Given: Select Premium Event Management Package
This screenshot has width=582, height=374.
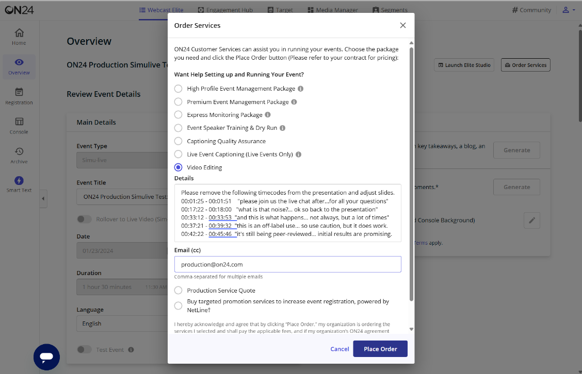Looking at the screenshot, I should point(178,102).
